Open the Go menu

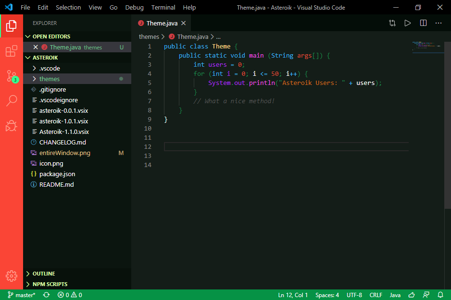(113, 8)
